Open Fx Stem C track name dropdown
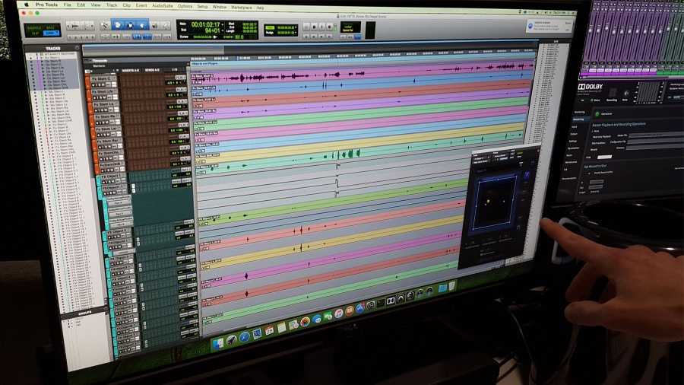The height and width of the screenshot is (385, 684). click(x=114, y=79)
